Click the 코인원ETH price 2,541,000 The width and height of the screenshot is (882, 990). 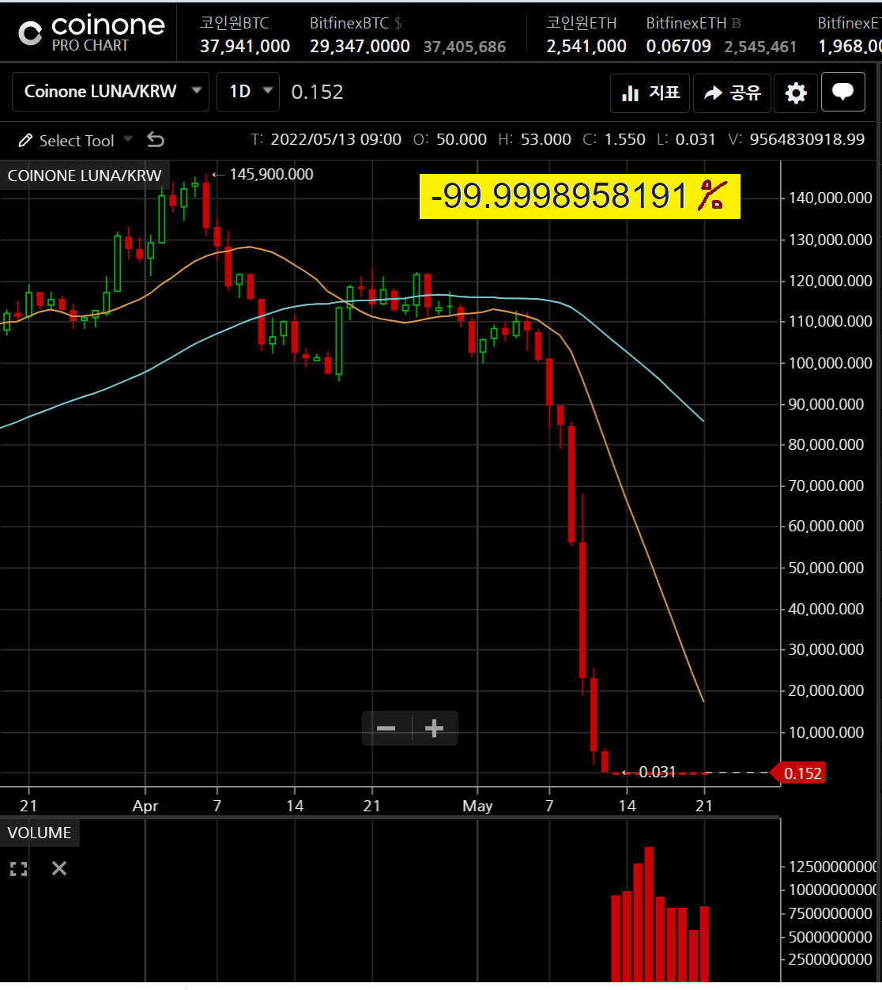coord(586,47)
